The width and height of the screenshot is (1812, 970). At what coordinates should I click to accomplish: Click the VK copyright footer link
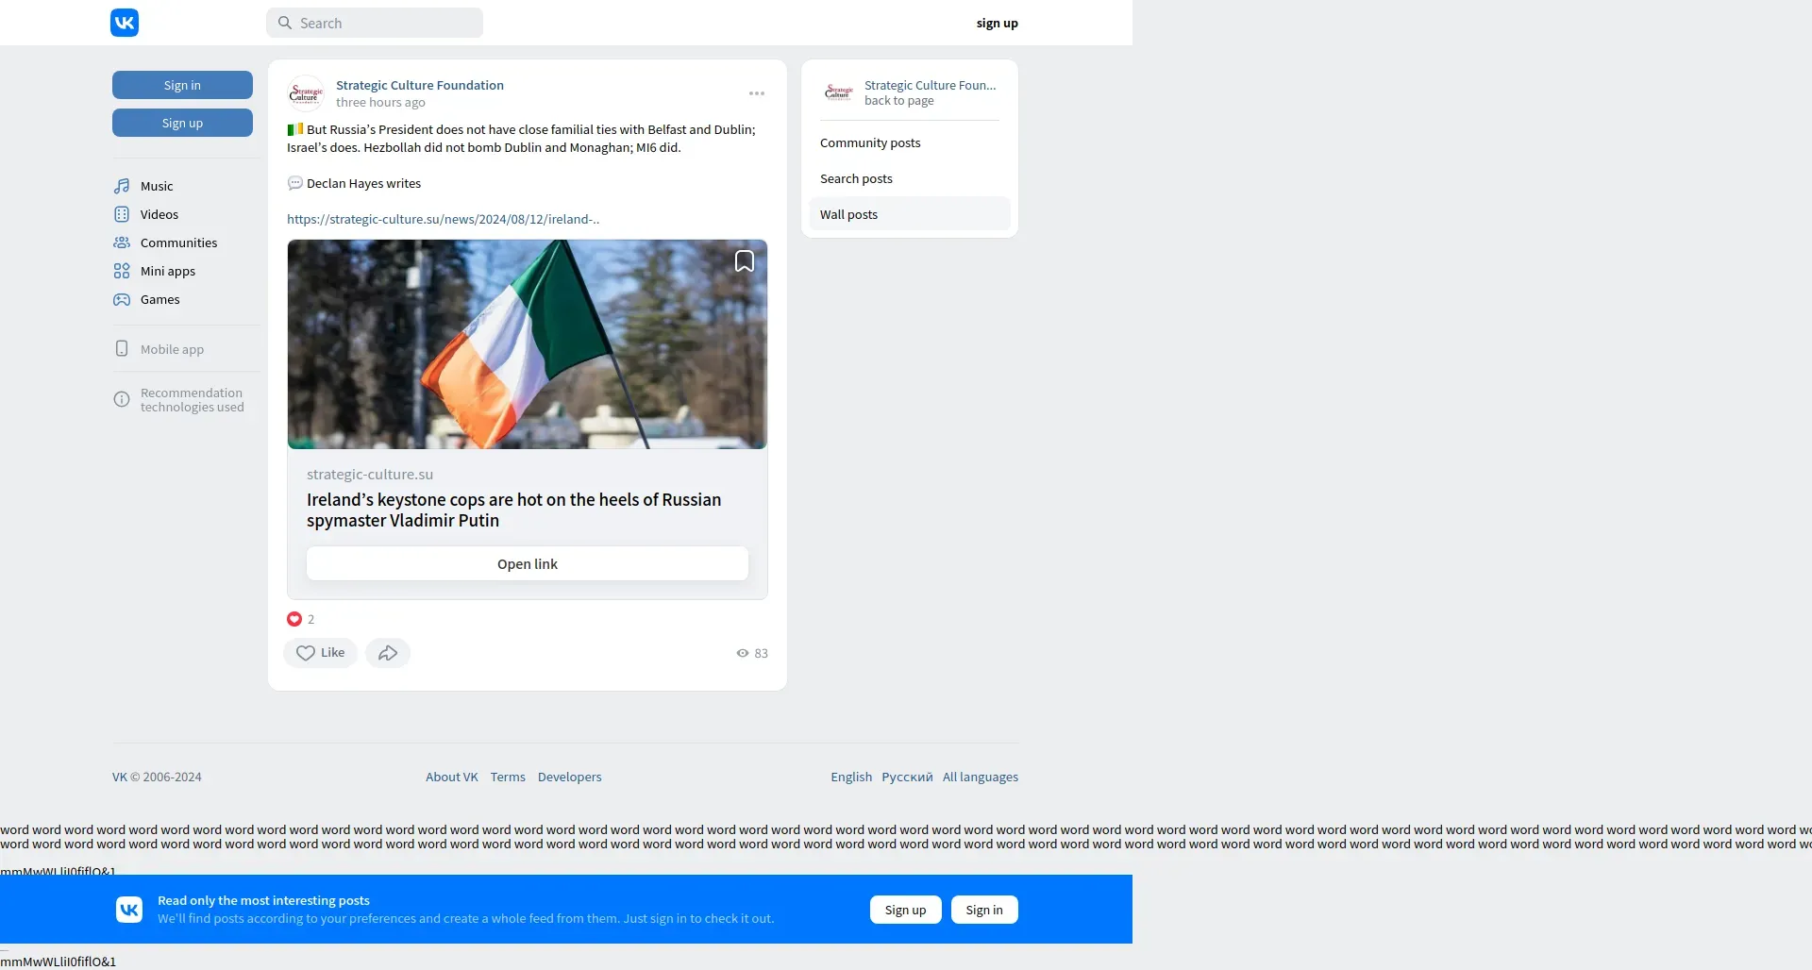(120, 777)
